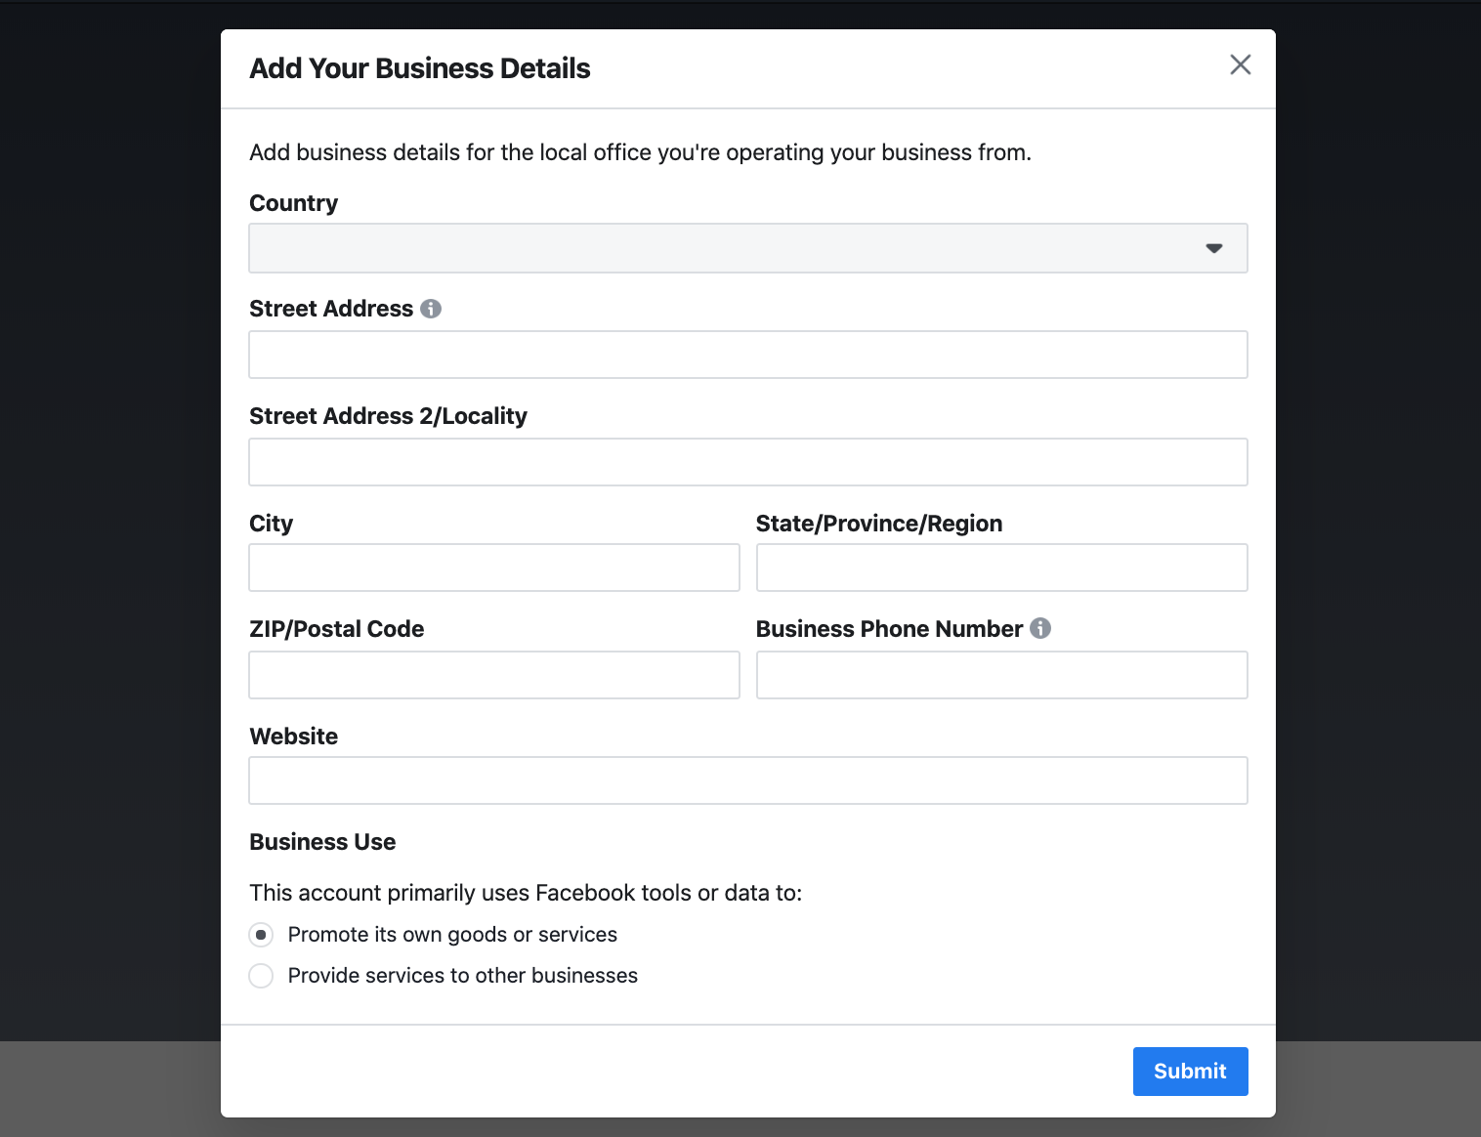This screenshot has height=1137, width=1481.
Task: Focus the ZIP/Postal Code field
Action: tap(493, 675)
